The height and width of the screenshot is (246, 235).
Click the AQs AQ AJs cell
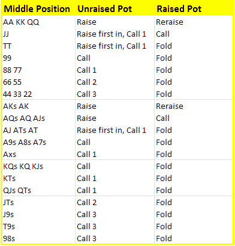click(38, 118)
